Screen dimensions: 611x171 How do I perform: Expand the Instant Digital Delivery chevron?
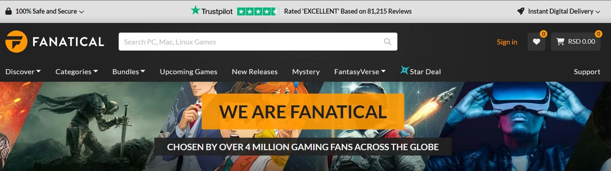point(598,12)
